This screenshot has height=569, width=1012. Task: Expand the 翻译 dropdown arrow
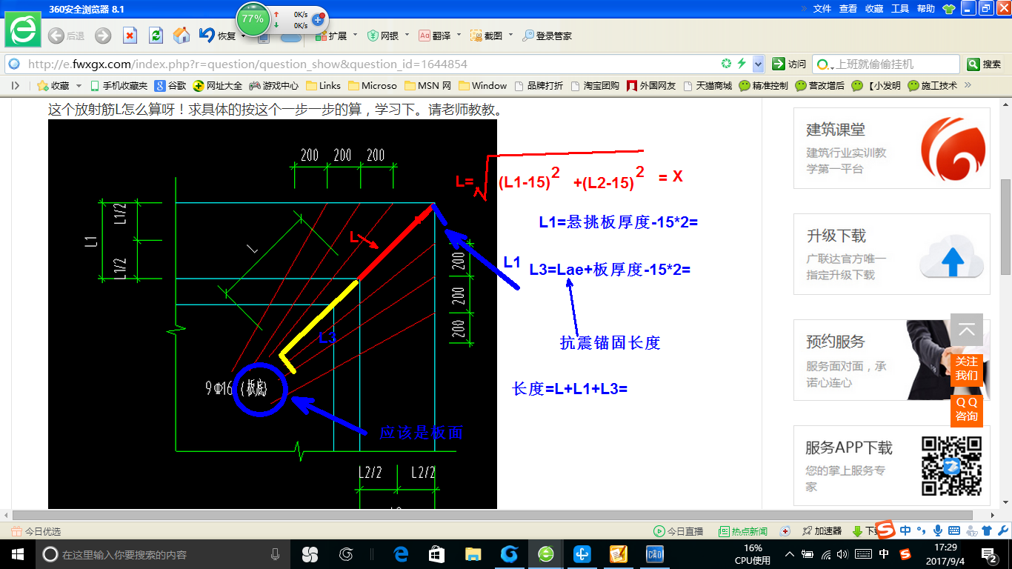click(x=459, y=35)
